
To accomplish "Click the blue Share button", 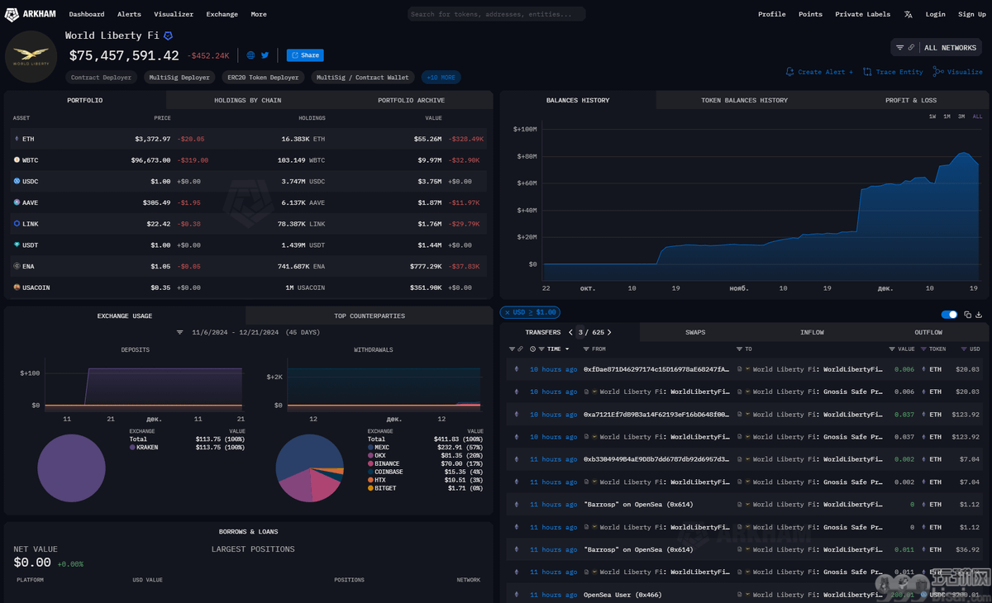I will [305, 55].
